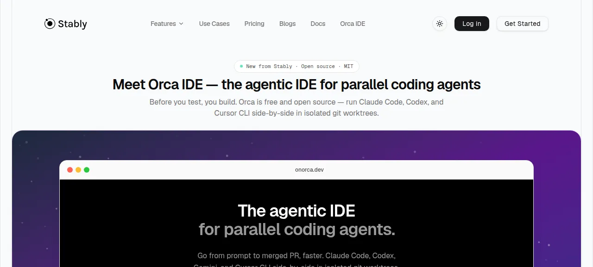Viewport: 593px width, 267px height.
Task: Open the Blogs nav link
Action: tap(287, 24)
